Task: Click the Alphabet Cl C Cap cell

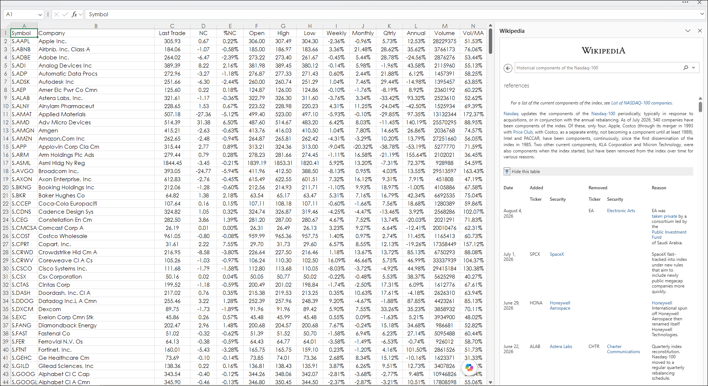Action: point(96,374)
